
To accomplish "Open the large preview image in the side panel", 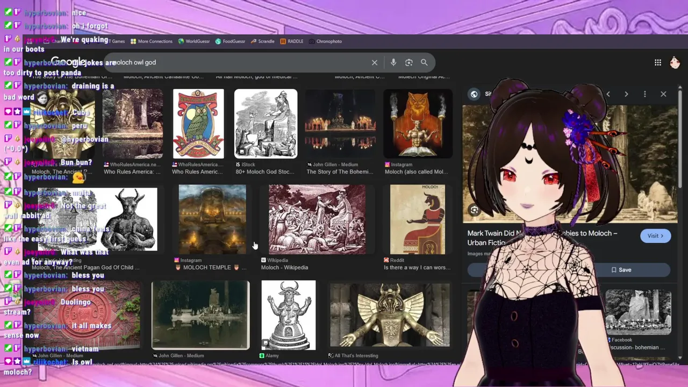I will pyautogui.click(x=570, y=164).
